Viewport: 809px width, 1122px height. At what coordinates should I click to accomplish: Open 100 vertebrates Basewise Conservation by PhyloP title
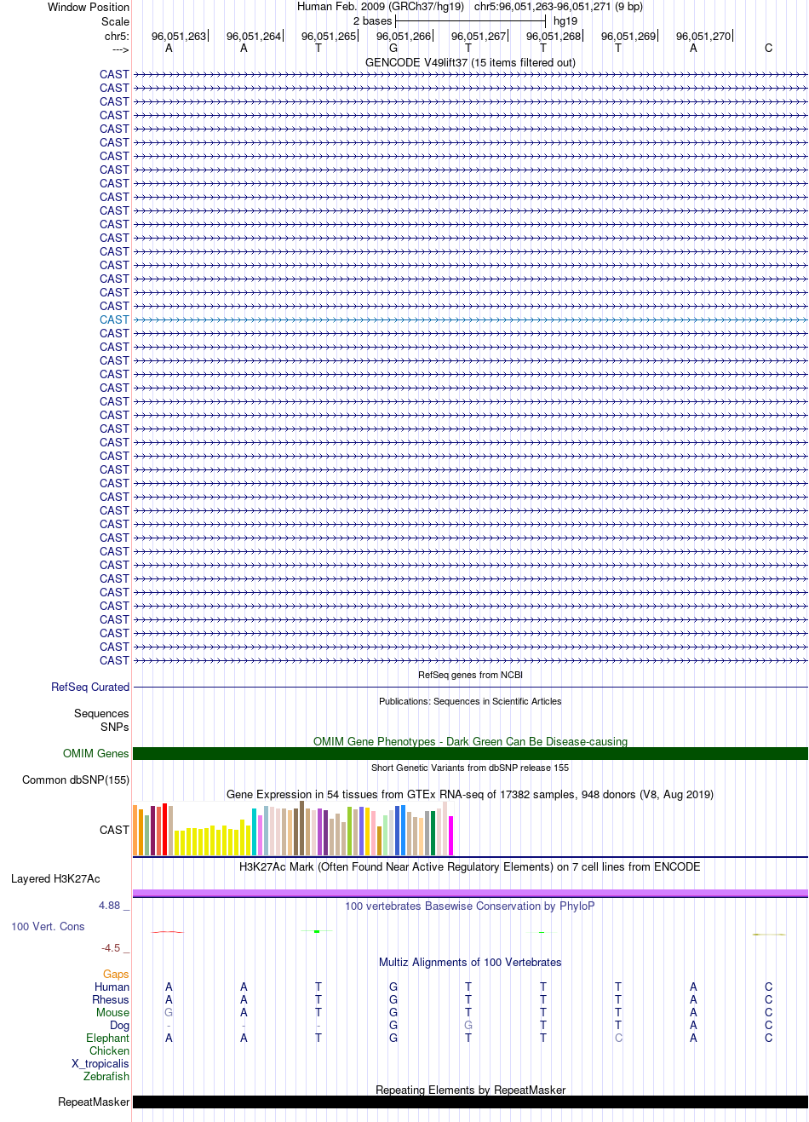coord(470,906)
